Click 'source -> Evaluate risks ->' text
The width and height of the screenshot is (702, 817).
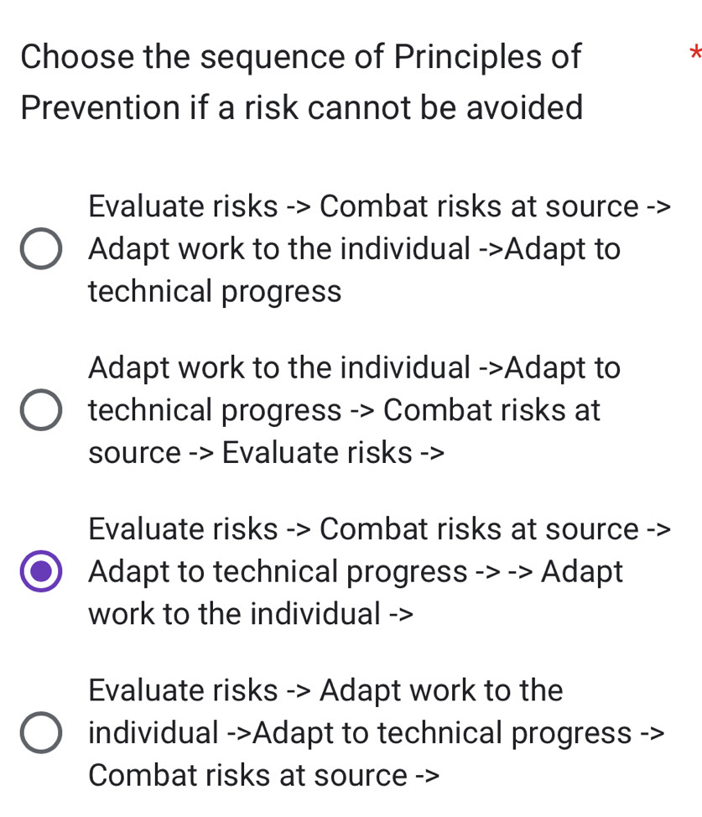point(222,452)
